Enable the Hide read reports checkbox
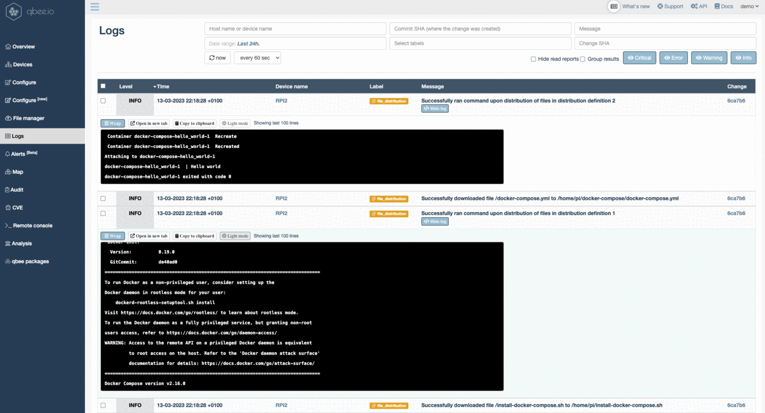This screenshot has width=765, height=413. coord(533,59)
